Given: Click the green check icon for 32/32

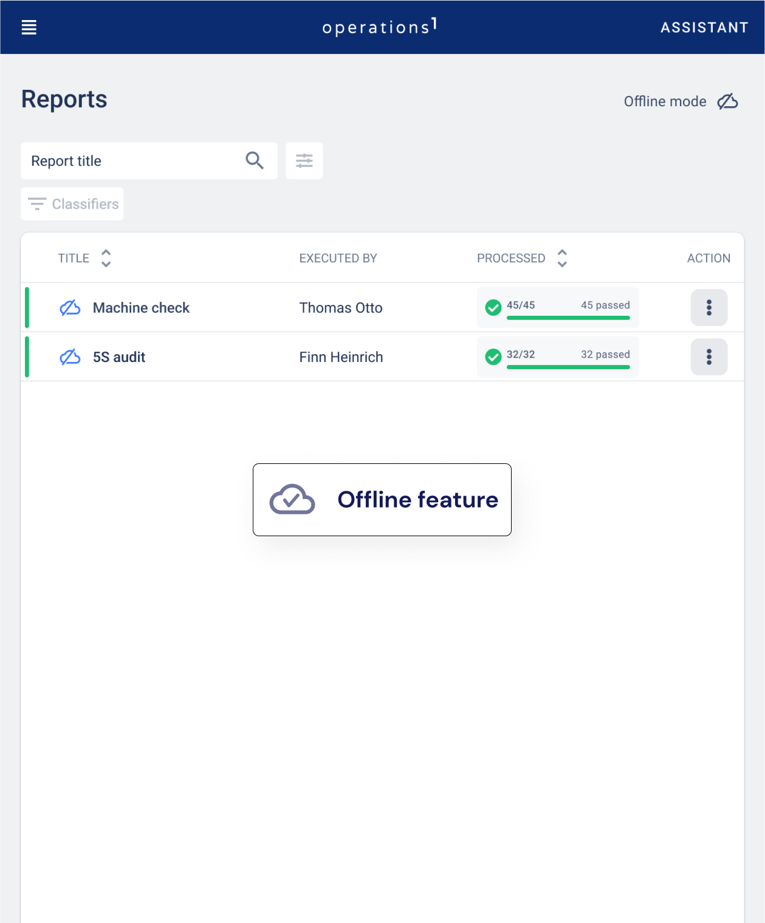Looking at the screenshot, I should tap(493, 357).
